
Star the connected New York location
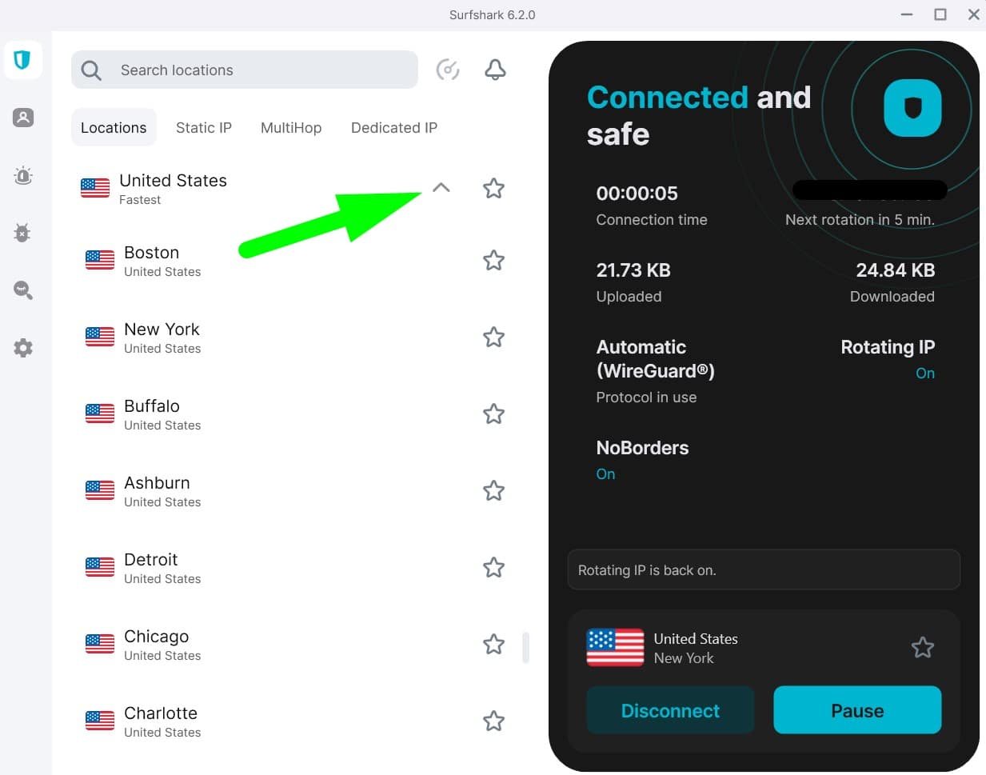(x=923, y=647)
